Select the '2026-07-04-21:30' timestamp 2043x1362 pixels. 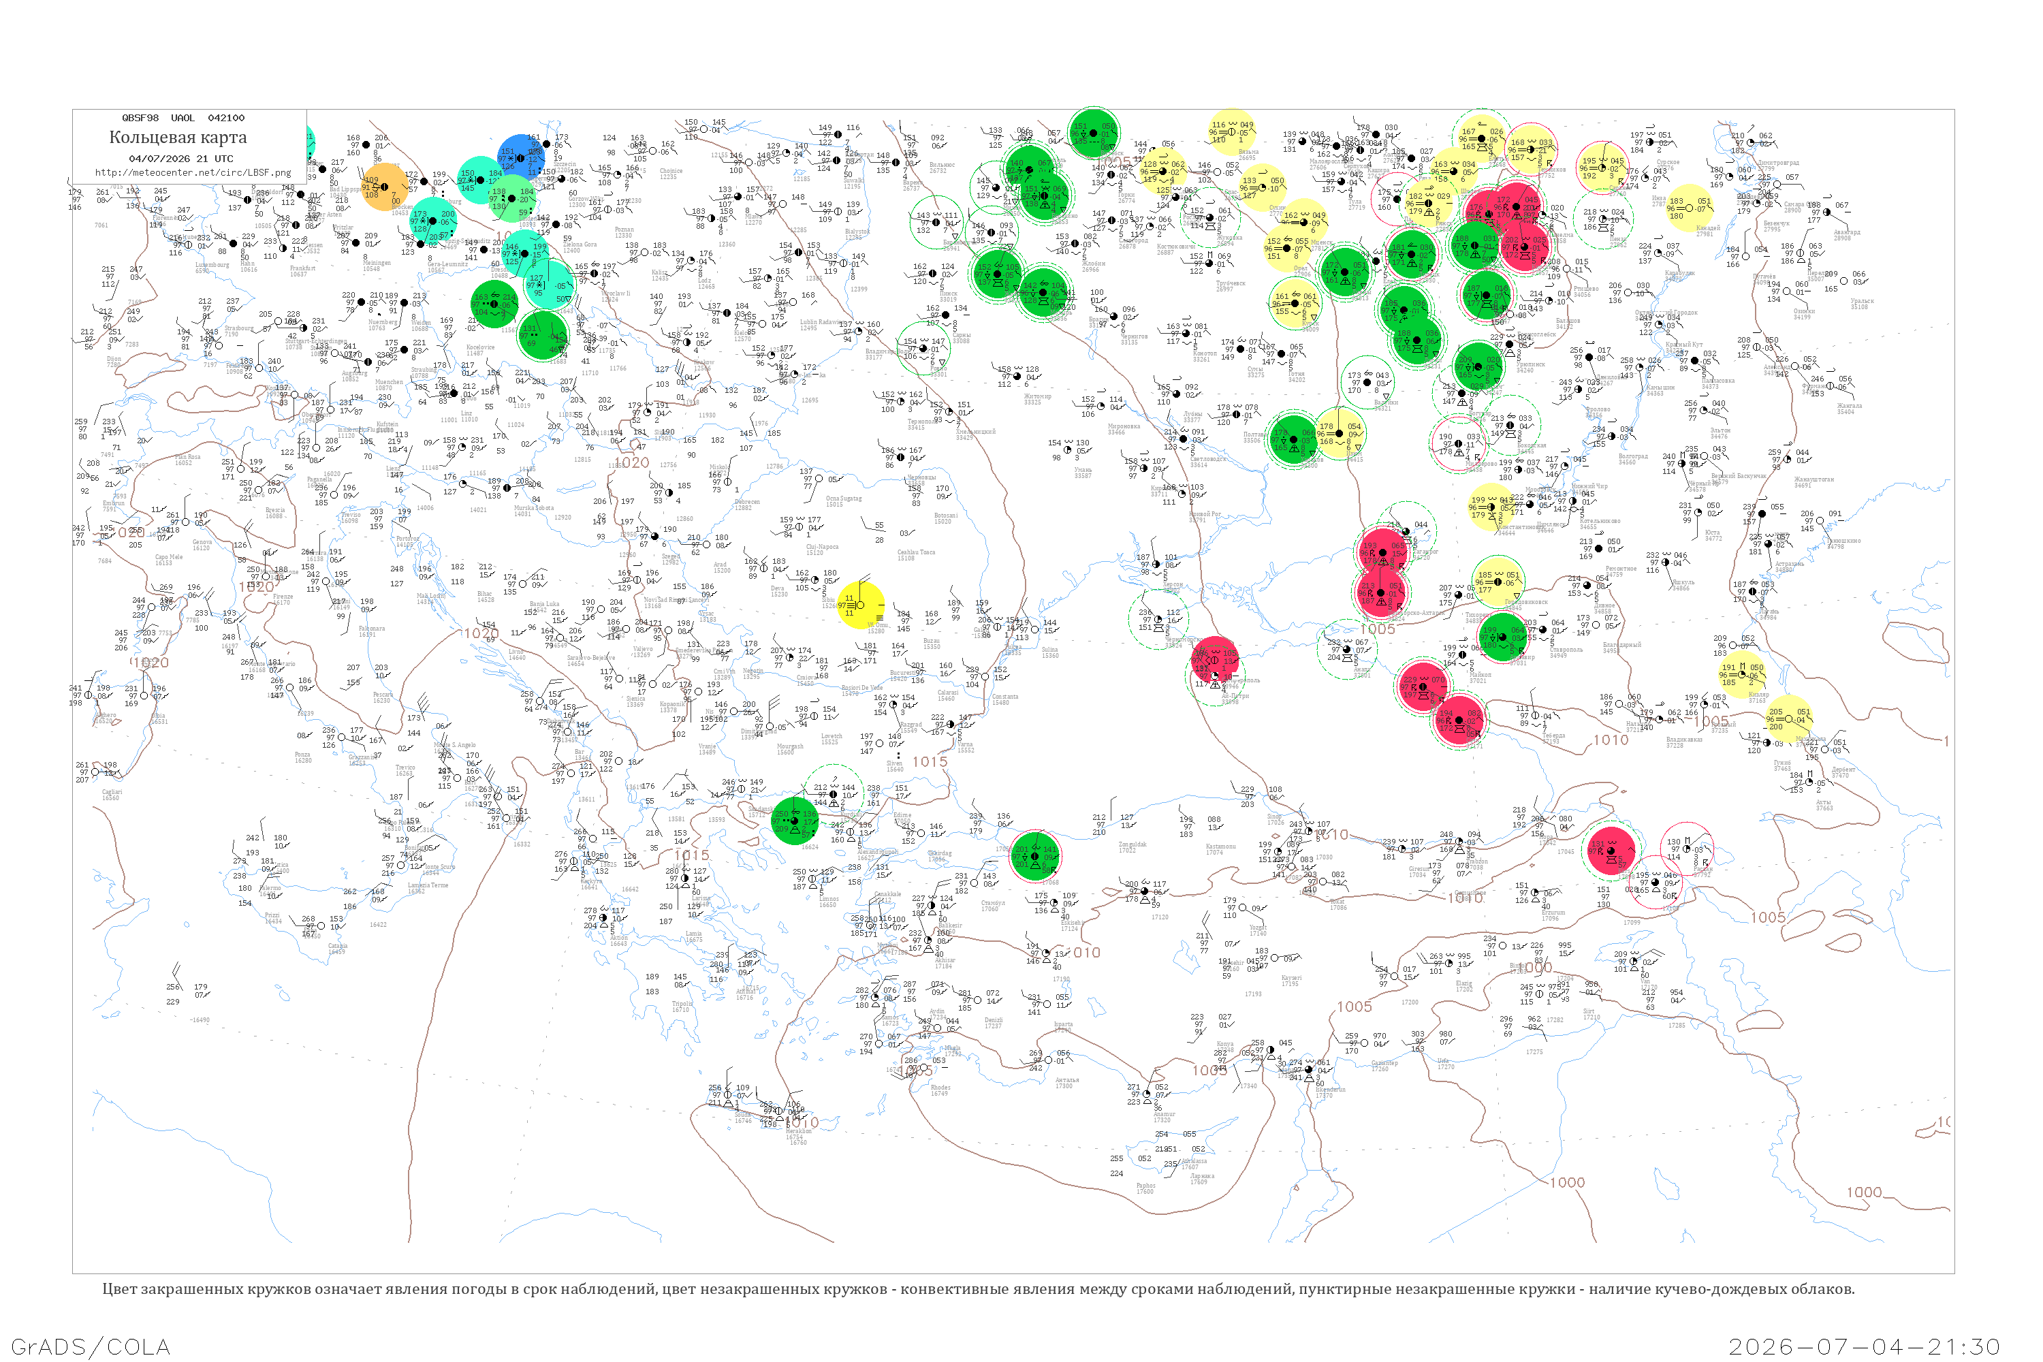tap(1864, 1346)
